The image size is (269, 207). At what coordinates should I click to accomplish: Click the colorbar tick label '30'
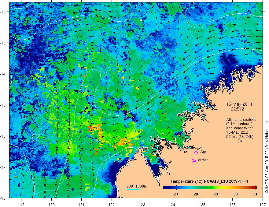coord(235,194)
